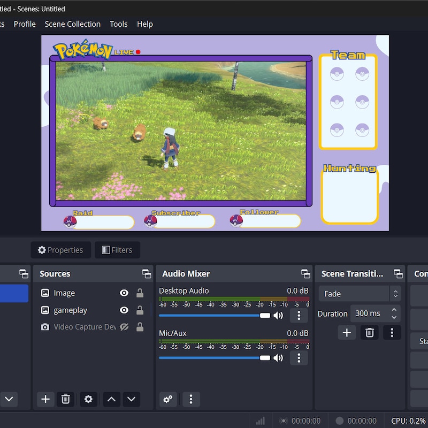The width and height of the screenshot is (428, 428).
Task: Add a new source with the plus icon
Action: coord(45,399)
